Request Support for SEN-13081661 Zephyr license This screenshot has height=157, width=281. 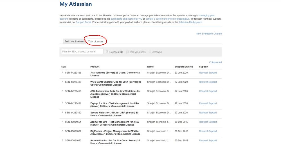point(208,122)
